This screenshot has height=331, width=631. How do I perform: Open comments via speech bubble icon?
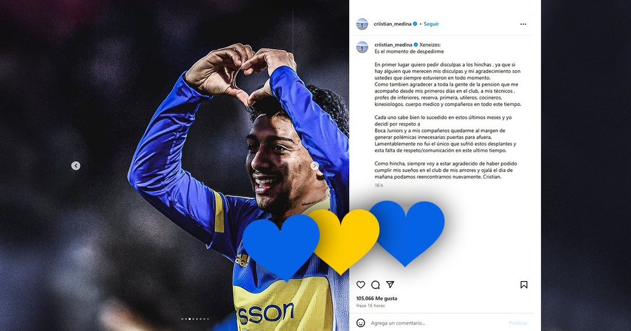point(375,285)
